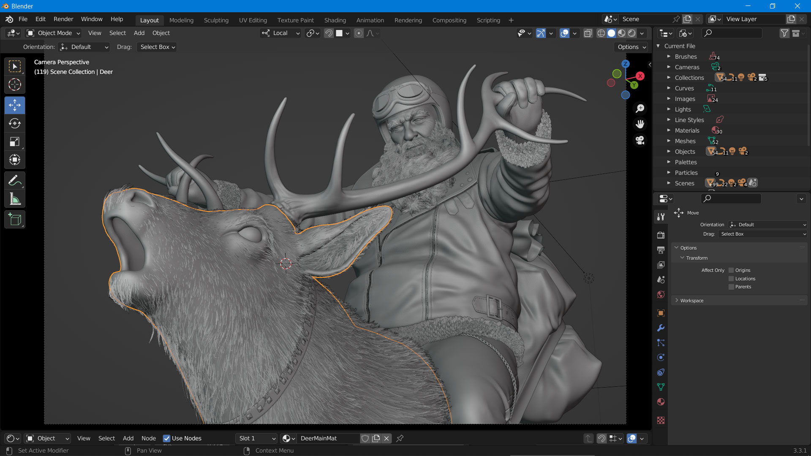Pick the Measure ruler tool

[x=15, y=199]
